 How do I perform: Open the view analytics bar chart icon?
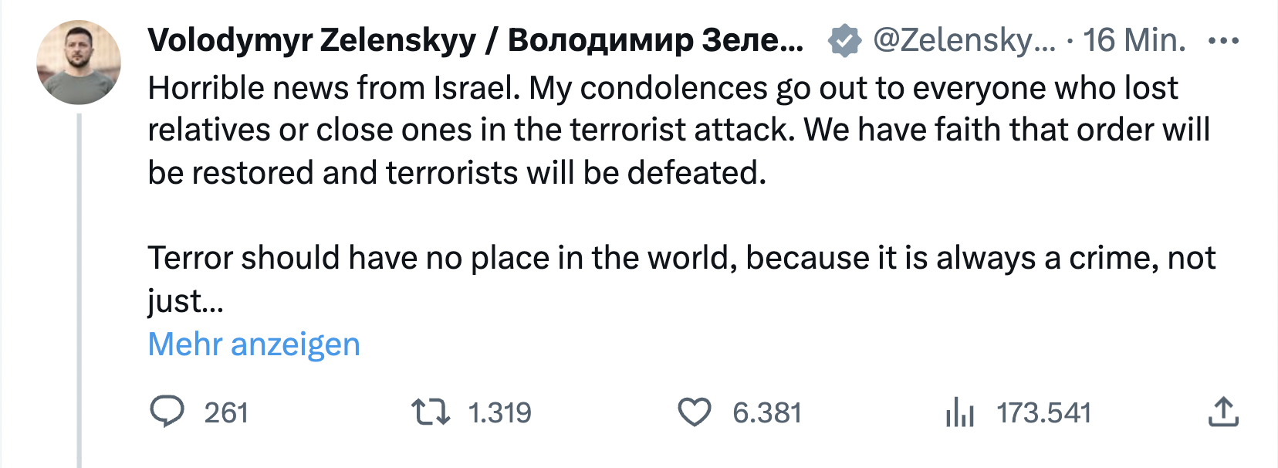click(959, 412)
